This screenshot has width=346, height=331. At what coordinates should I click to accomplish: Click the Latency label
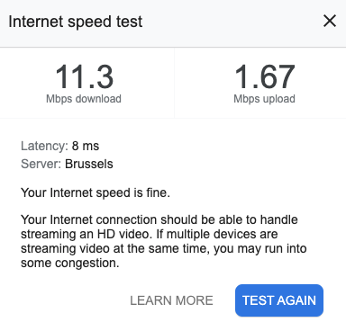(x=44, y=146)
